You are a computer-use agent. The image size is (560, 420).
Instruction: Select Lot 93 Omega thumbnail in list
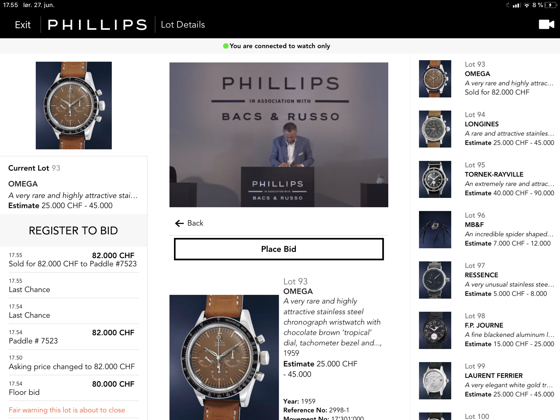tap(435, 79)
